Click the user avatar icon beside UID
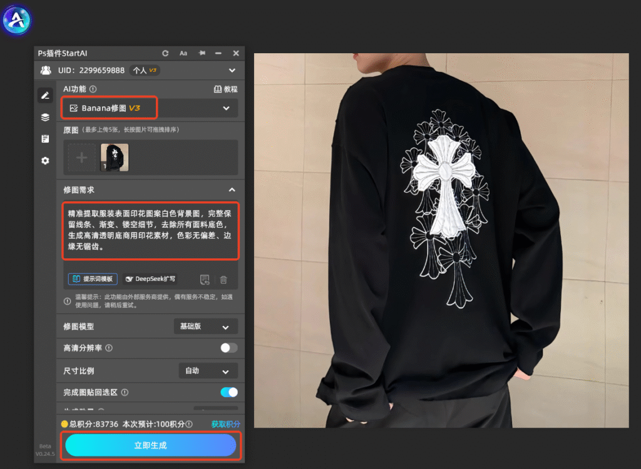Screen dimensions: 641x469 click(x=46, y=70)
